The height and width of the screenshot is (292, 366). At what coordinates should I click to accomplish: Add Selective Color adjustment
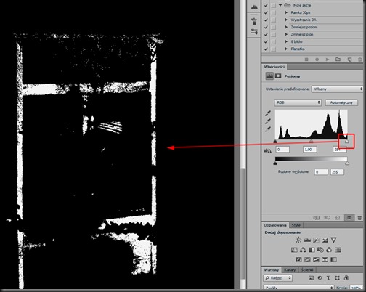pyautogui.click(x=325, y=260)
